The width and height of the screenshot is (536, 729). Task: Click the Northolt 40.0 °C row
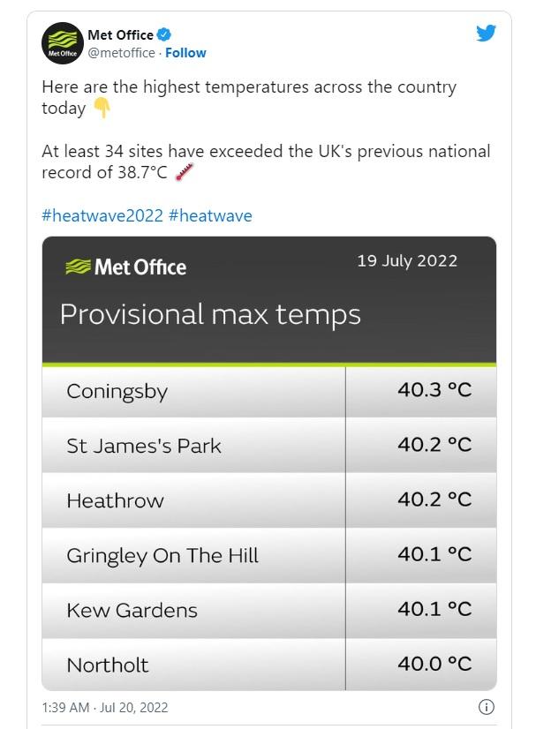[268, 665]
